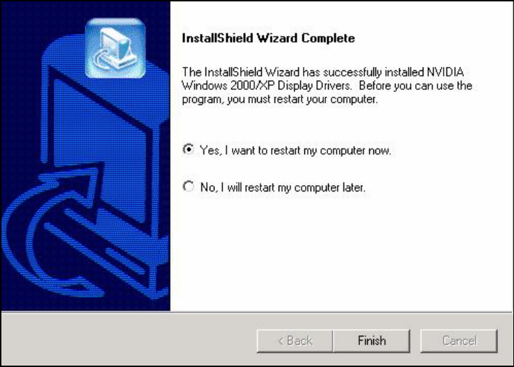514x367 pixels.
Task: Click "Windows 2000/XP Display Drivers" text
Action: [266, 86]
